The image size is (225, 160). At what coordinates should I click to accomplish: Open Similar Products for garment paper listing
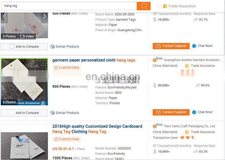65,113
